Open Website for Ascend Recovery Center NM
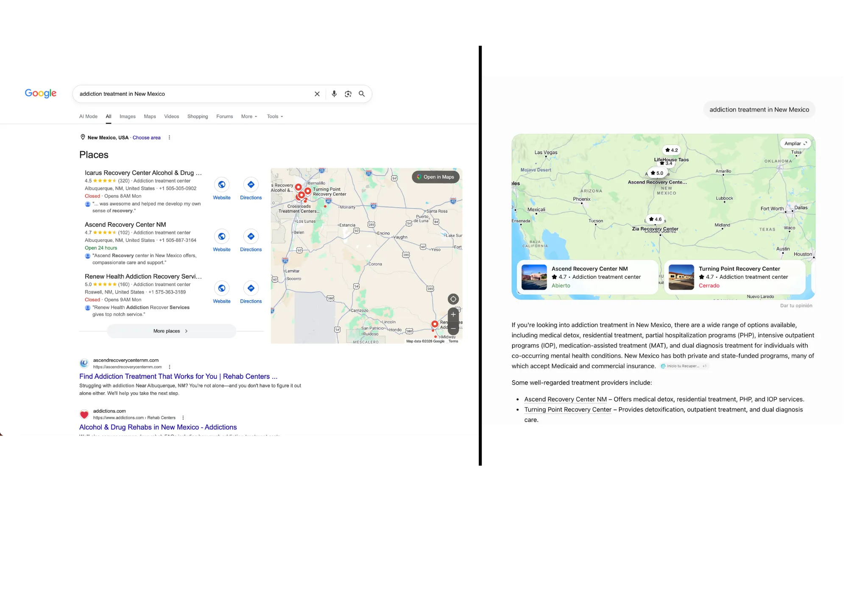 point(222,241)
